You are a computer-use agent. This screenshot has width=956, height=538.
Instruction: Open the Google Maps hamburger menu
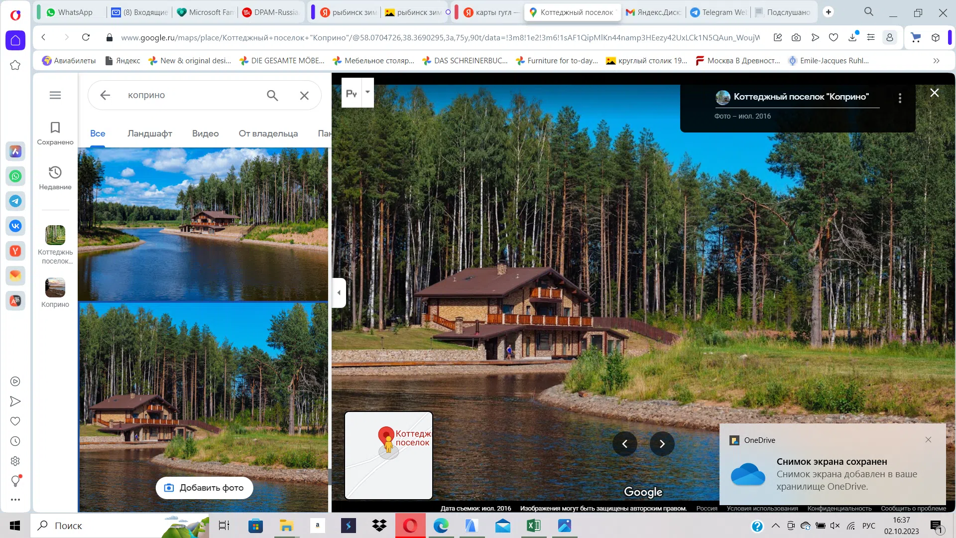pyautogui.click(x=55, y=95)
